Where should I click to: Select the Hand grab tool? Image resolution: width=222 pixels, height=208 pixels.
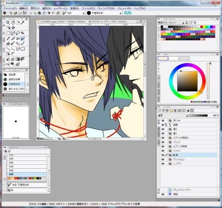13,23
